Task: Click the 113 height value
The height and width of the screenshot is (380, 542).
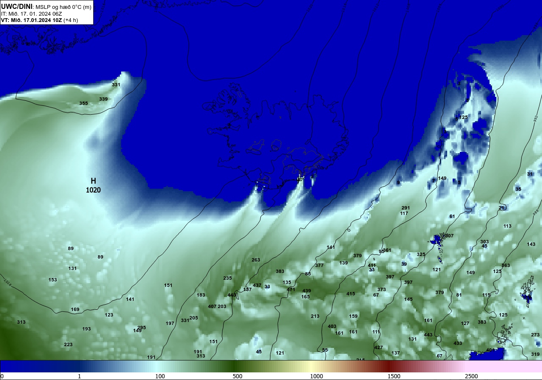Action: pyautogui.click(x=507, y=226)
